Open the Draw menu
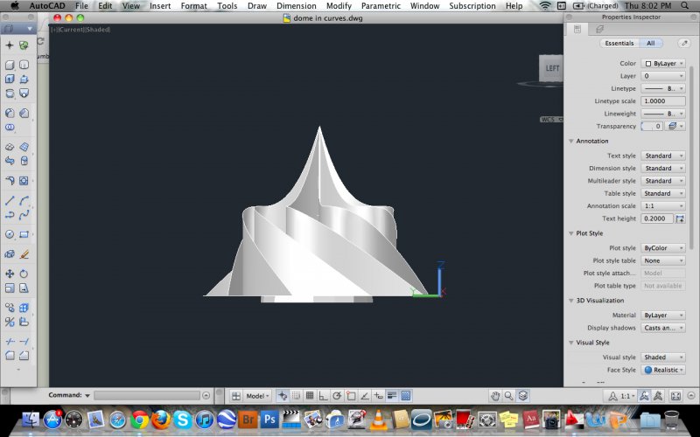Viewport: 700px width, 437px height. coord(257,6)
